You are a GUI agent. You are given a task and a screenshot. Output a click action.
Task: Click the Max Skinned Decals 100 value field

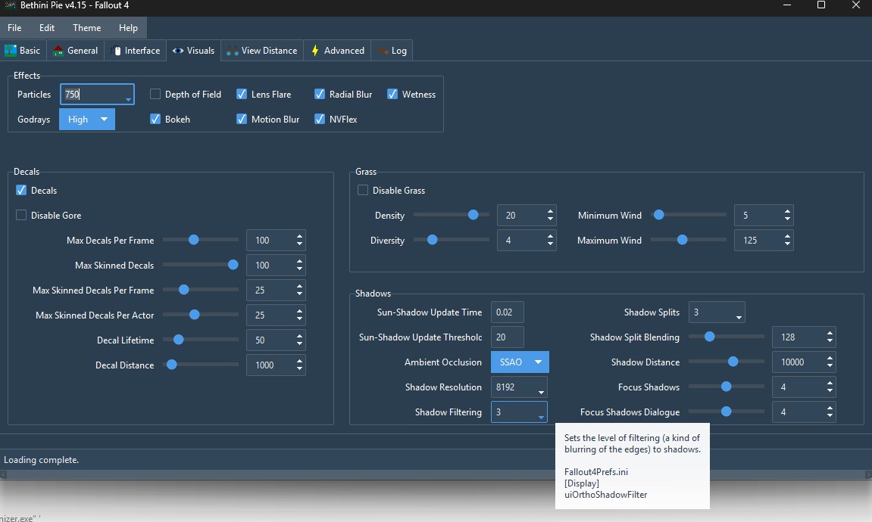pos(276,266)
